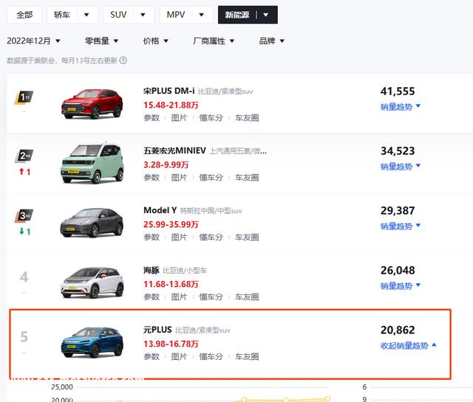Open the gray Model Y car image
Viewport: 473px width, 402px height.
[92, 223]
